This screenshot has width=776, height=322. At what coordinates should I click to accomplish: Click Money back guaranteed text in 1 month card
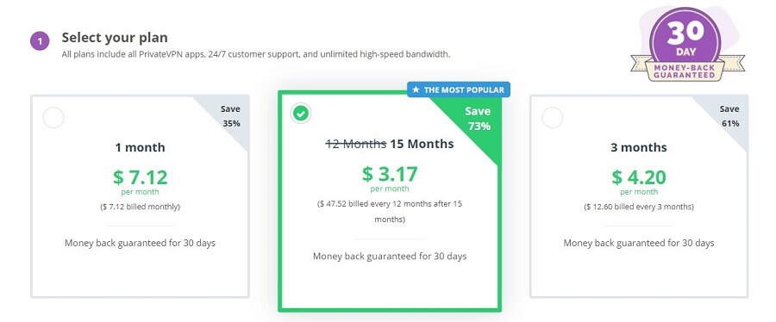(140, 243)
